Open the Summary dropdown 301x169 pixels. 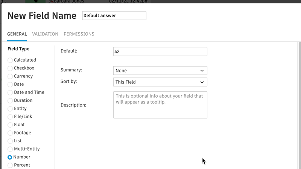(x=160, y=71)
